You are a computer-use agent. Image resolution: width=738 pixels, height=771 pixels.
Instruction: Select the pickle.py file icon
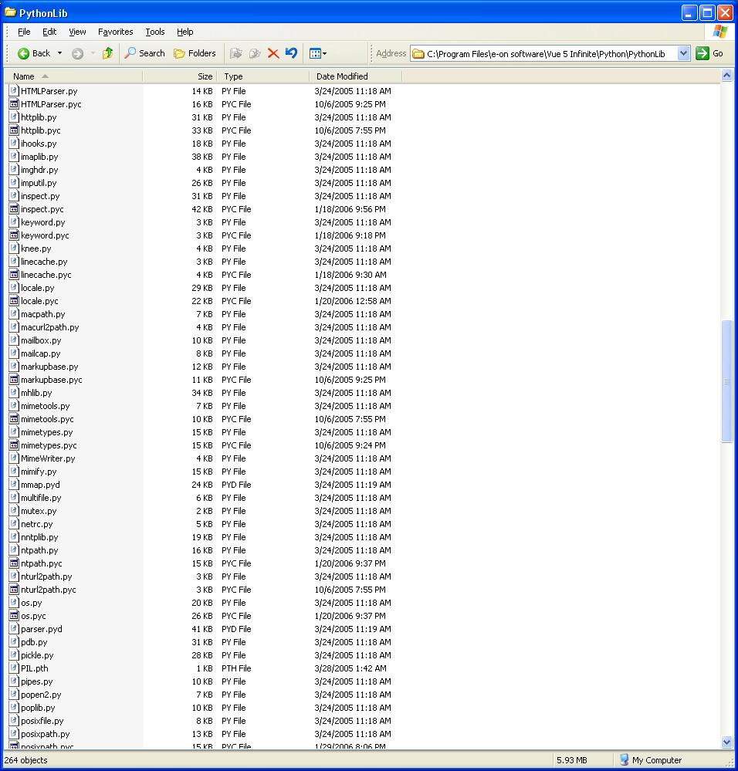pos(14,655)
